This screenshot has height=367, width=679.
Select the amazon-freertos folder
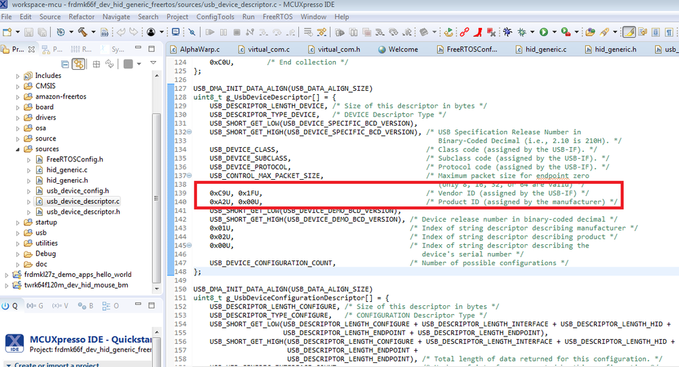[60, 96]
